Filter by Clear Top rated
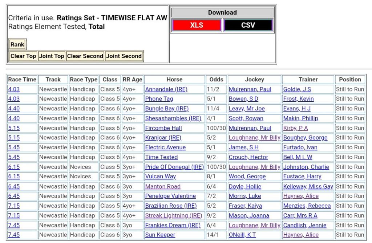This screenshot has height=243, width=372. click(x=23, y=56)
